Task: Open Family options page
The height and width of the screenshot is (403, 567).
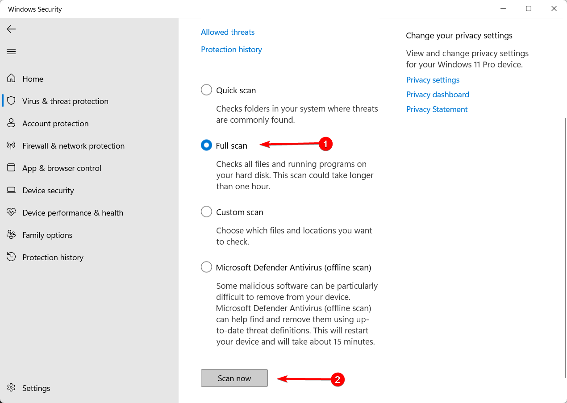Action: click(89, 235)
